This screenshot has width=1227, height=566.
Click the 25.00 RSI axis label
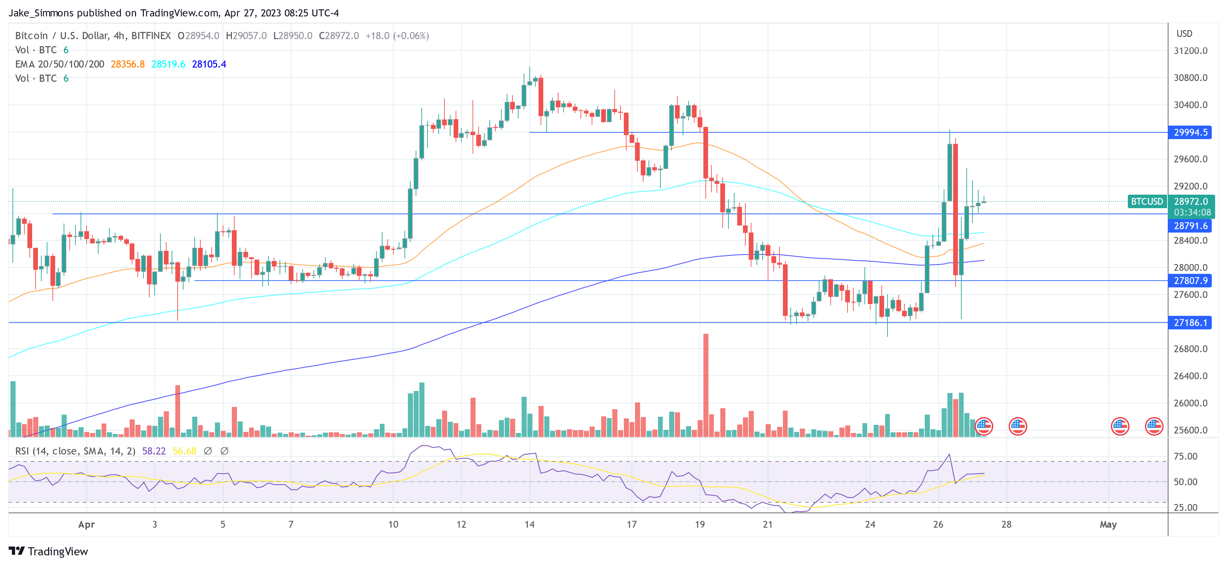pos(1185,507)
